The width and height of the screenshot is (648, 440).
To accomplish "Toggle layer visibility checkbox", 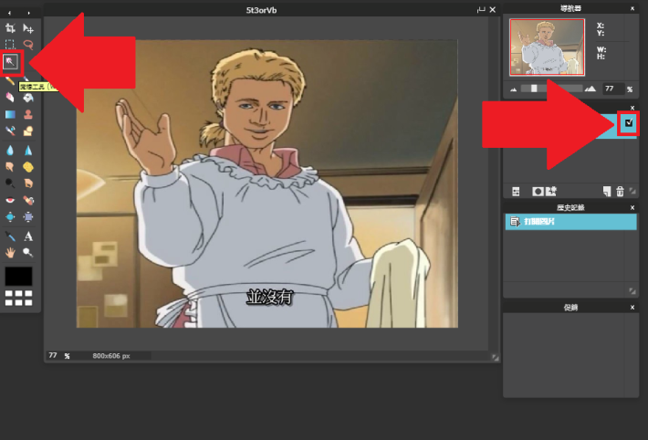I will [x=629, y=122].
